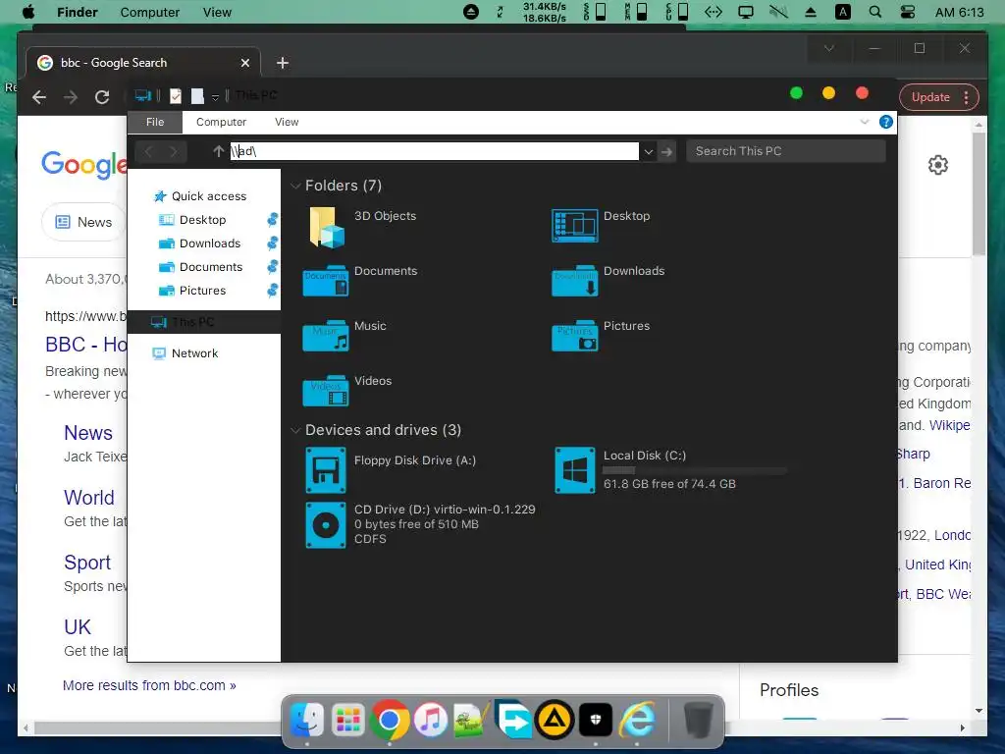
Task: Click Chrome horizontal scrollbar at bottom
Action: pyautogui.click(x=494, y=727)
